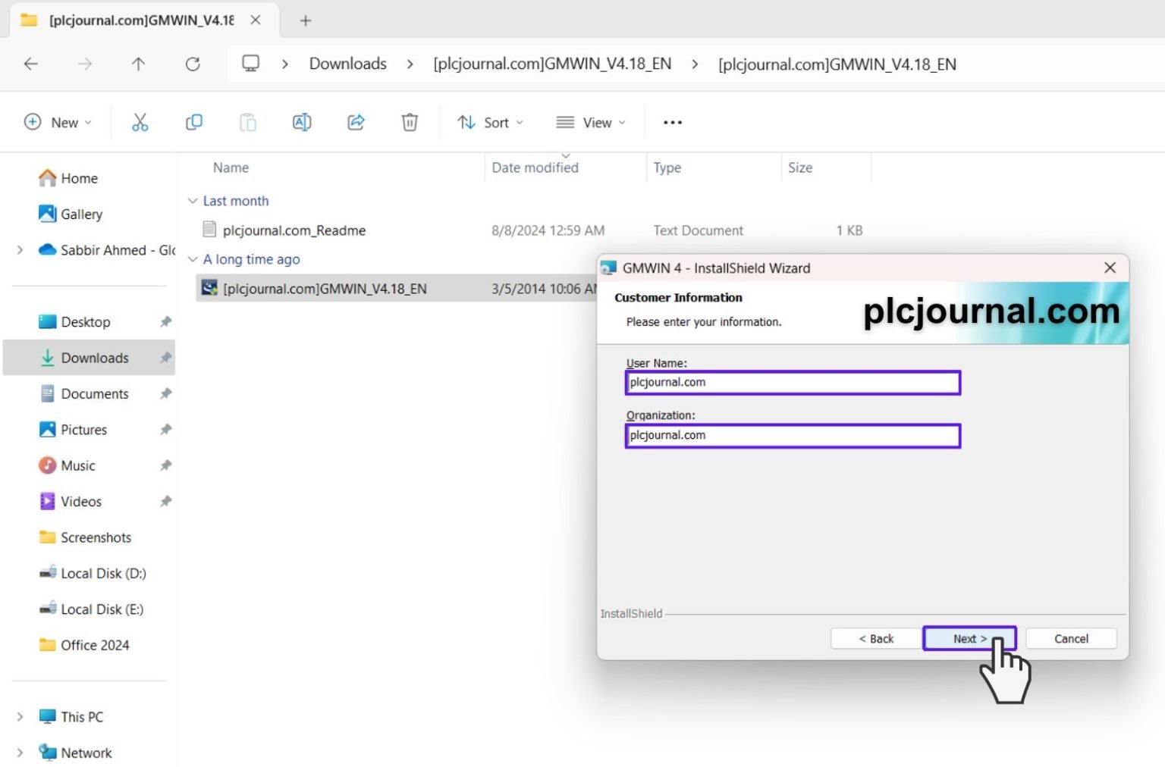Click the Share icon in toolbar

pyautogui.click(x=356, y=122)
